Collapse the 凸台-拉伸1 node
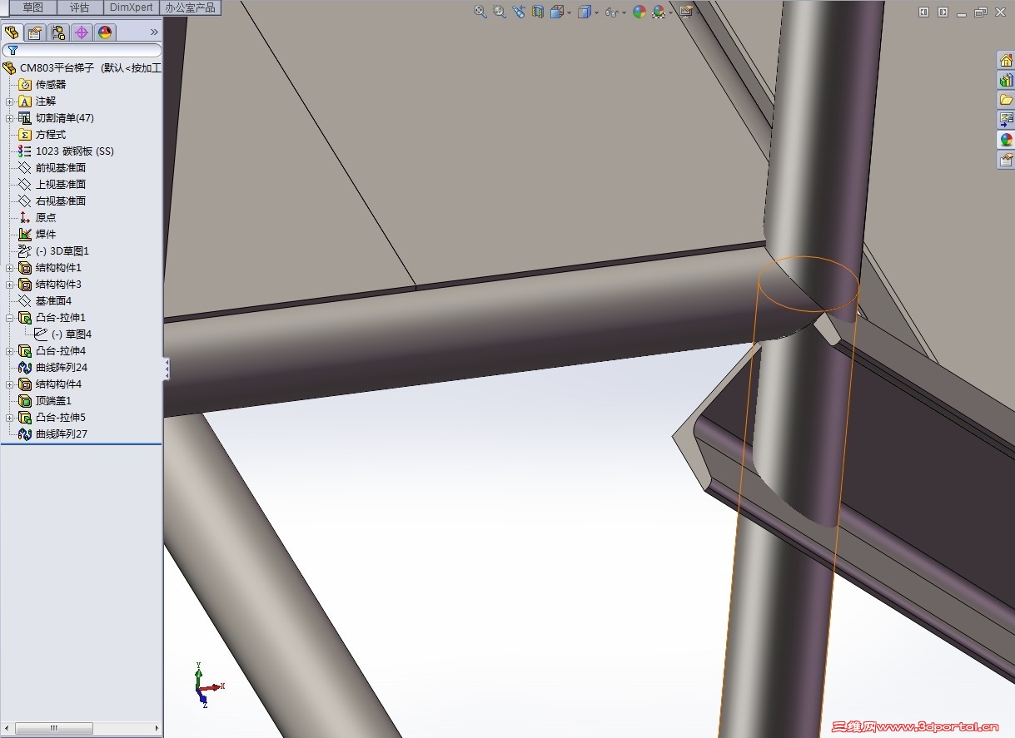 10,318
